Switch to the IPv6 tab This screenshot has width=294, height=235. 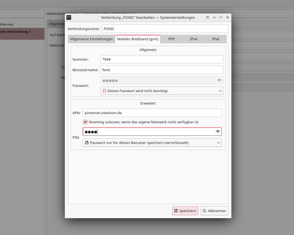(x=215, y=39)
